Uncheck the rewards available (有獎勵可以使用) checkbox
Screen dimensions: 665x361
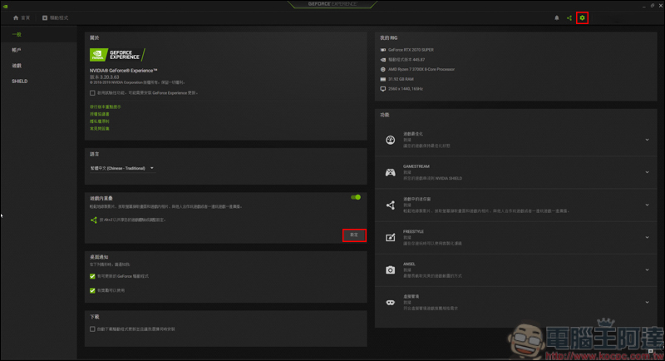tap(92, 290)
